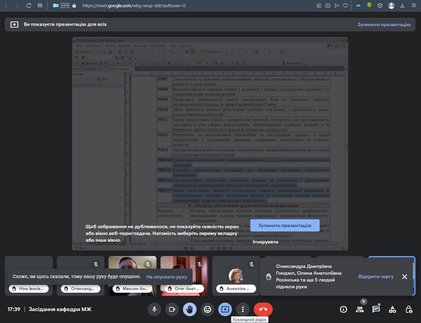Show the participants list
Image resolution: width=421 pixels, height=323 pixels.
(x=360, y=310)
